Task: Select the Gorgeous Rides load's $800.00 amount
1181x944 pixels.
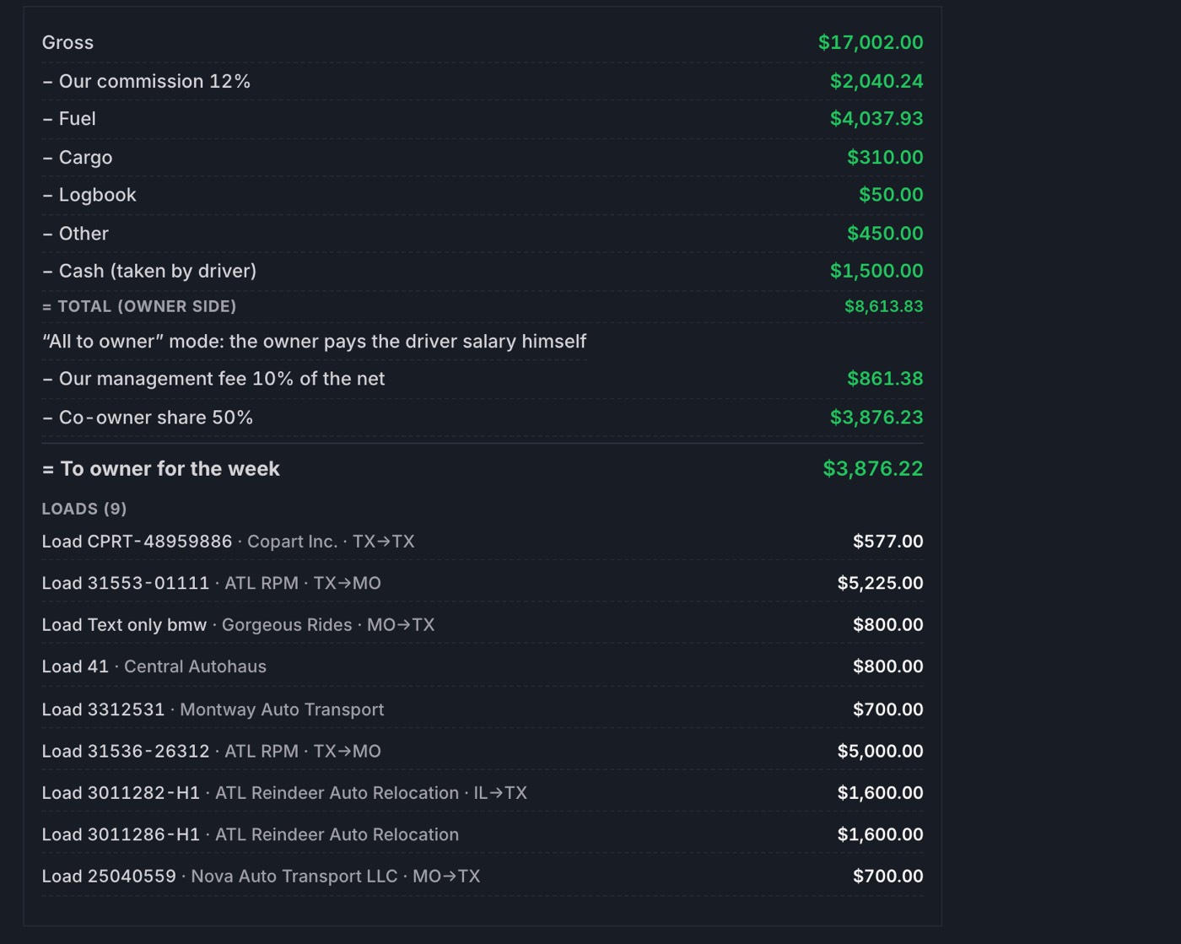Action: (x=888, y=625)
